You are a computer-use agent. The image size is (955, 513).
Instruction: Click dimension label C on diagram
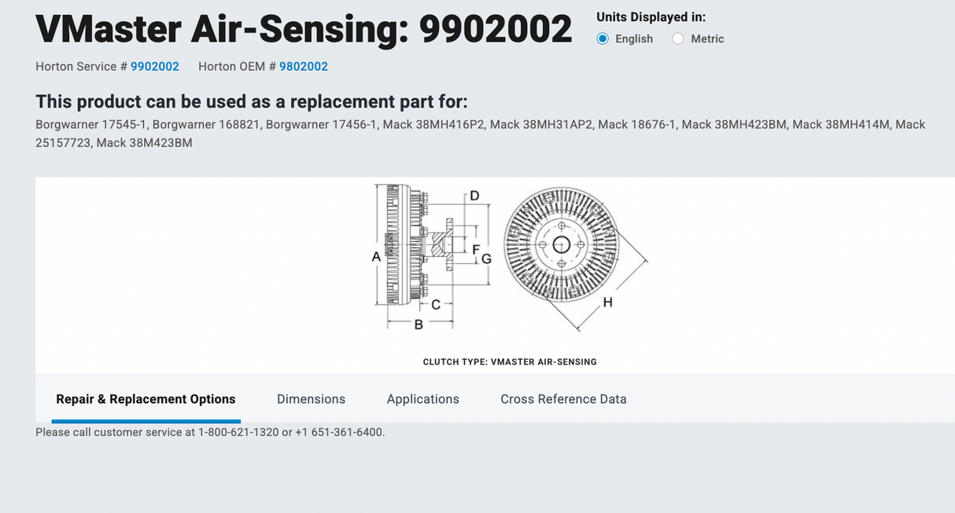pyautogui.click(x=435, y=305)
